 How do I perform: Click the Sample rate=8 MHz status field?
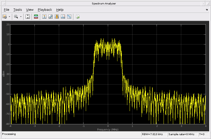tap(182, 134)
